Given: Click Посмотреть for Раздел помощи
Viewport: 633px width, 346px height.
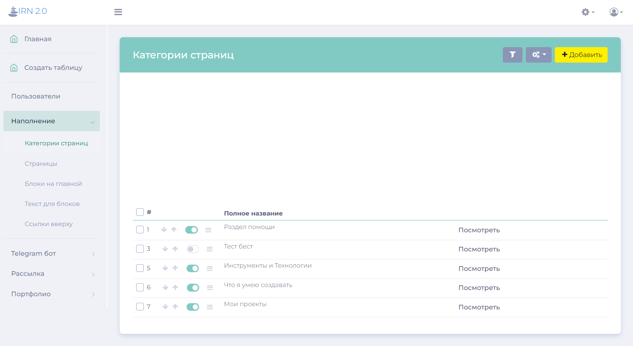Looking at the screenshot, I should point(479,230).
